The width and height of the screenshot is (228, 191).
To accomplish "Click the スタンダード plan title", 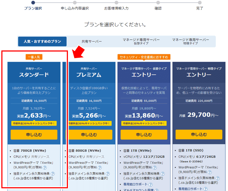I will (34, 75).
